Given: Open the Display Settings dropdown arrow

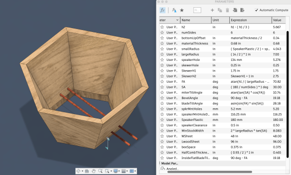Looking at the screenshot, I should pos(119,171).
